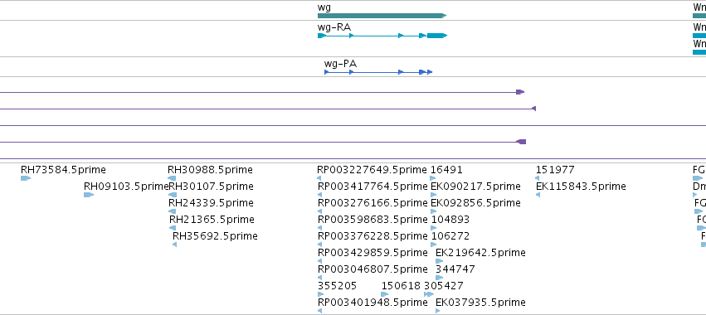
Task: Select the EK115843.5prime arrow marker
Action: pyautogui.click(x=538, y=195)
